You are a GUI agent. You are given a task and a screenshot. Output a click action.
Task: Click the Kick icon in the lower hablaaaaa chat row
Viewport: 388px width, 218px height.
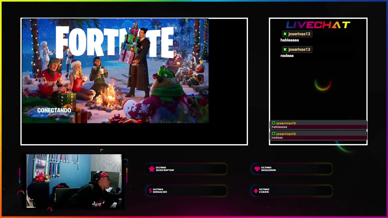click(274, 123)
